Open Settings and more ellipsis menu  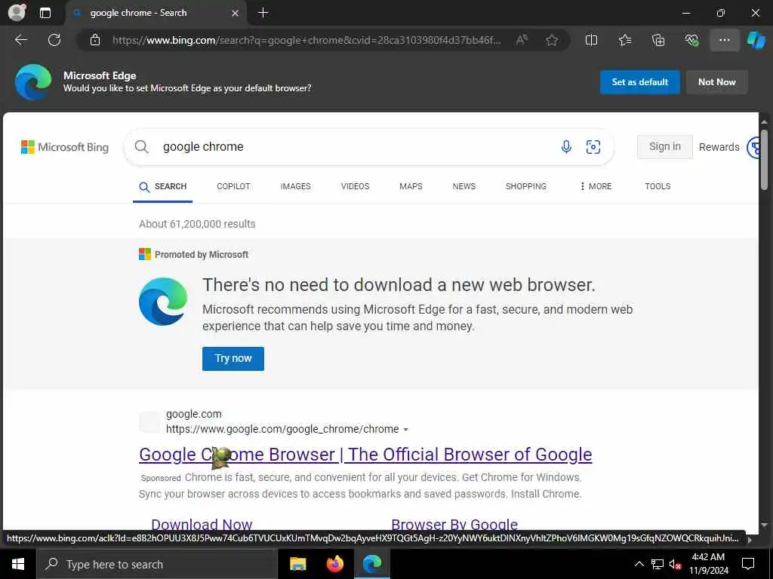[724, 40]
